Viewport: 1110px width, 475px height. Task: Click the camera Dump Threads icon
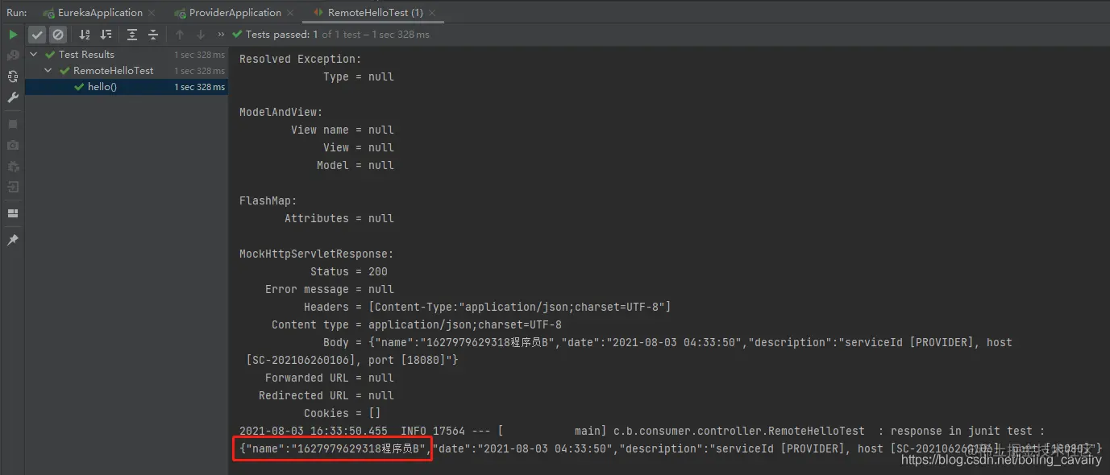[x=13, y=145]
